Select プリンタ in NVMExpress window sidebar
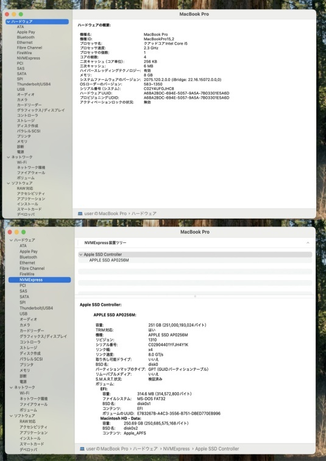This screenshot has width=326, height=461. pyautogui.click(x=26, y=365)
